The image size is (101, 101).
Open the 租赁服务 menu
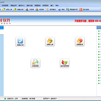pyautogui.click(x=45, y=6)
